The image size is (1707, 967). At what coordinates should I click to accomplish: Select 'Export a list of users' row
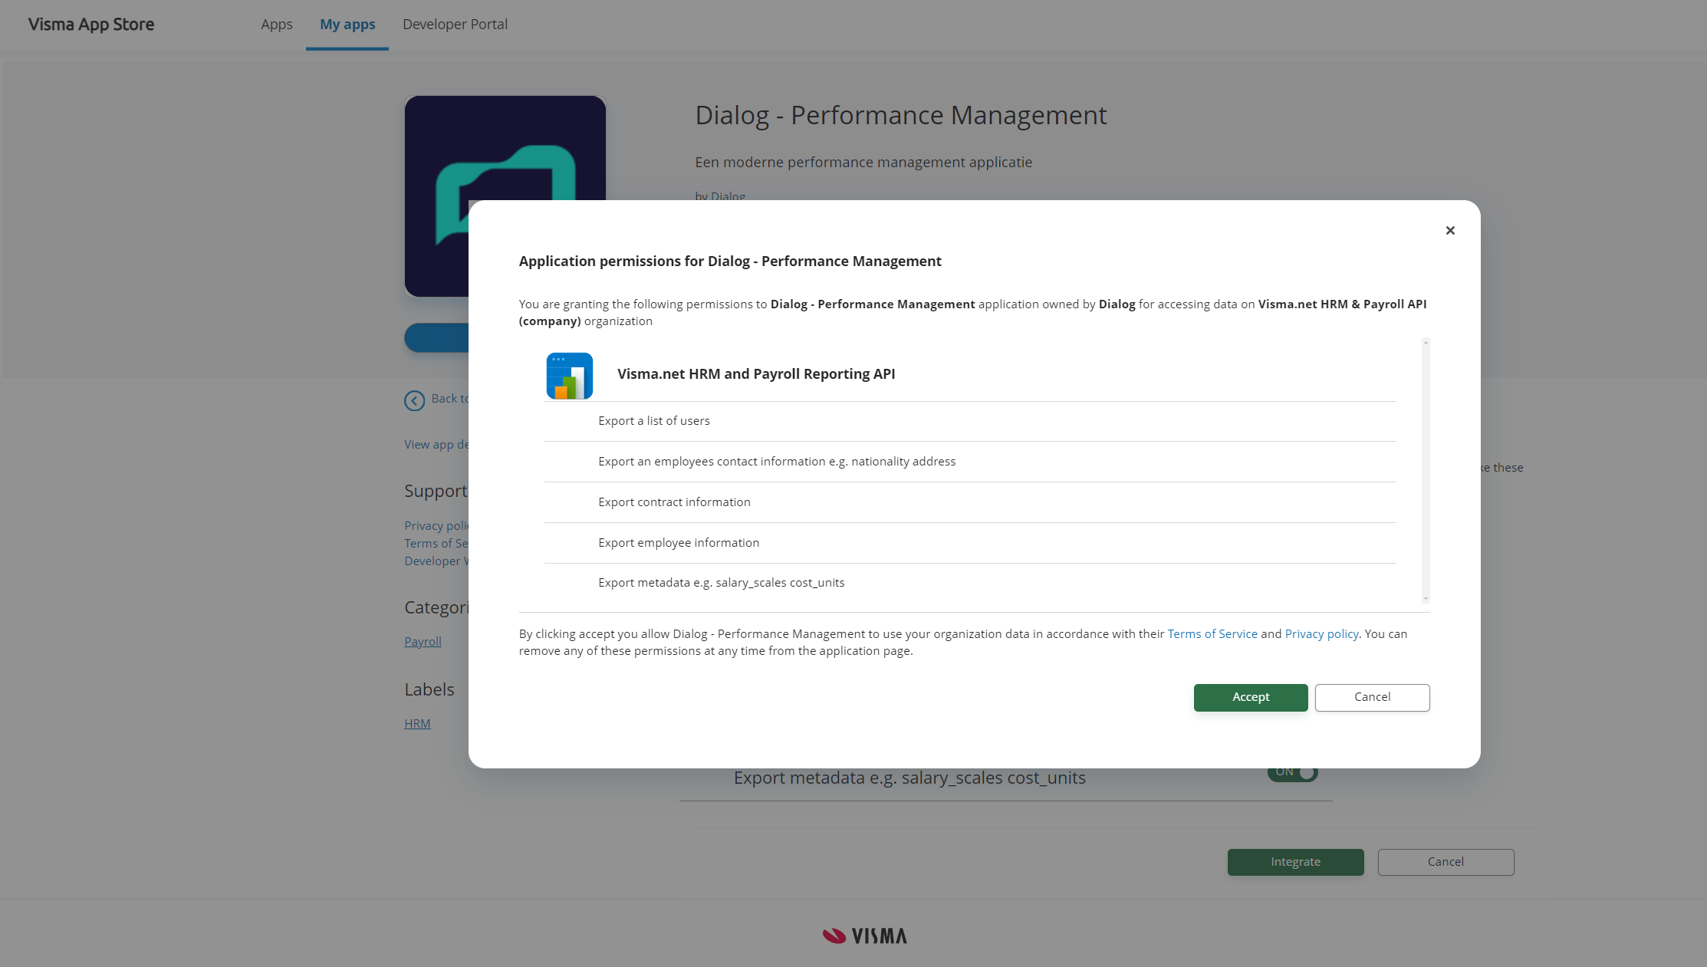pos(970,421)
